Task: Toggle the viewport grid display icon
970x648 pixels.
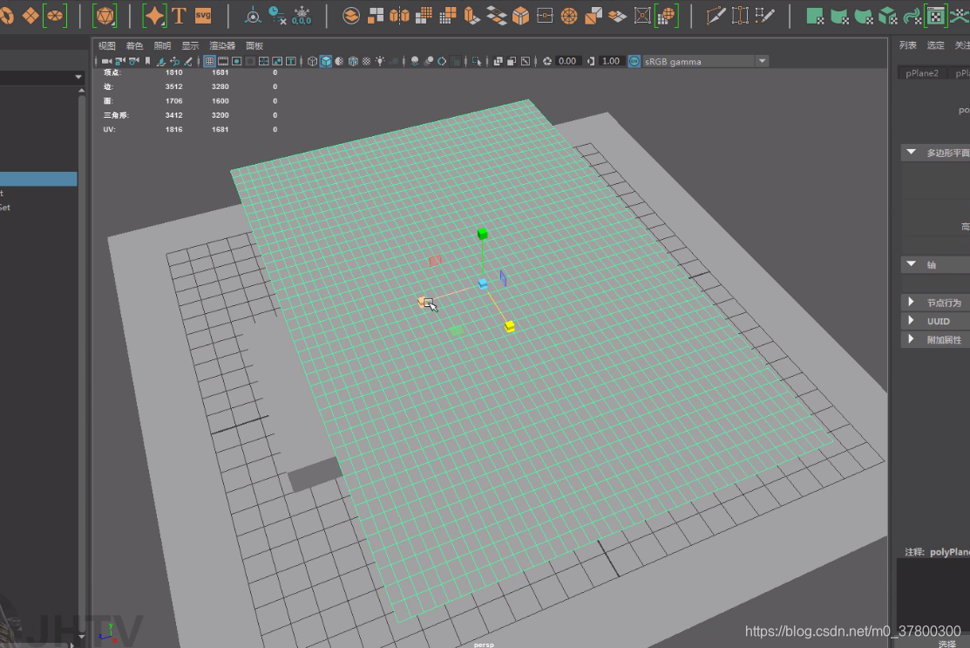Action: point(209,61)
